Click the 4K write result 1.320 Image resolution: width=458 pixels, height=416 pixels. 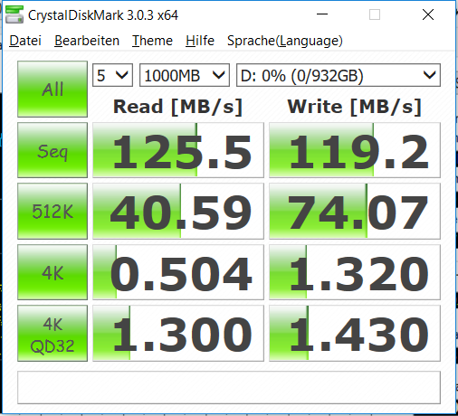click(x=355, y=272)
